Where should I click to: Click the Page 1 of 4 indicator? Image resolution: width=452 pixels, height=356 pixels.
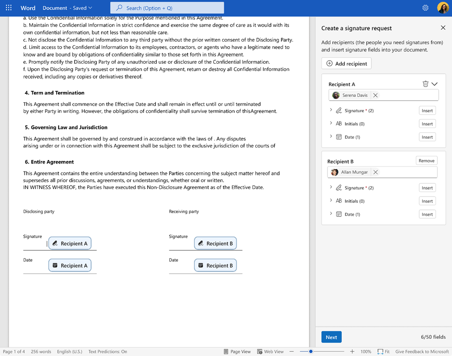(x=14, y=351)
